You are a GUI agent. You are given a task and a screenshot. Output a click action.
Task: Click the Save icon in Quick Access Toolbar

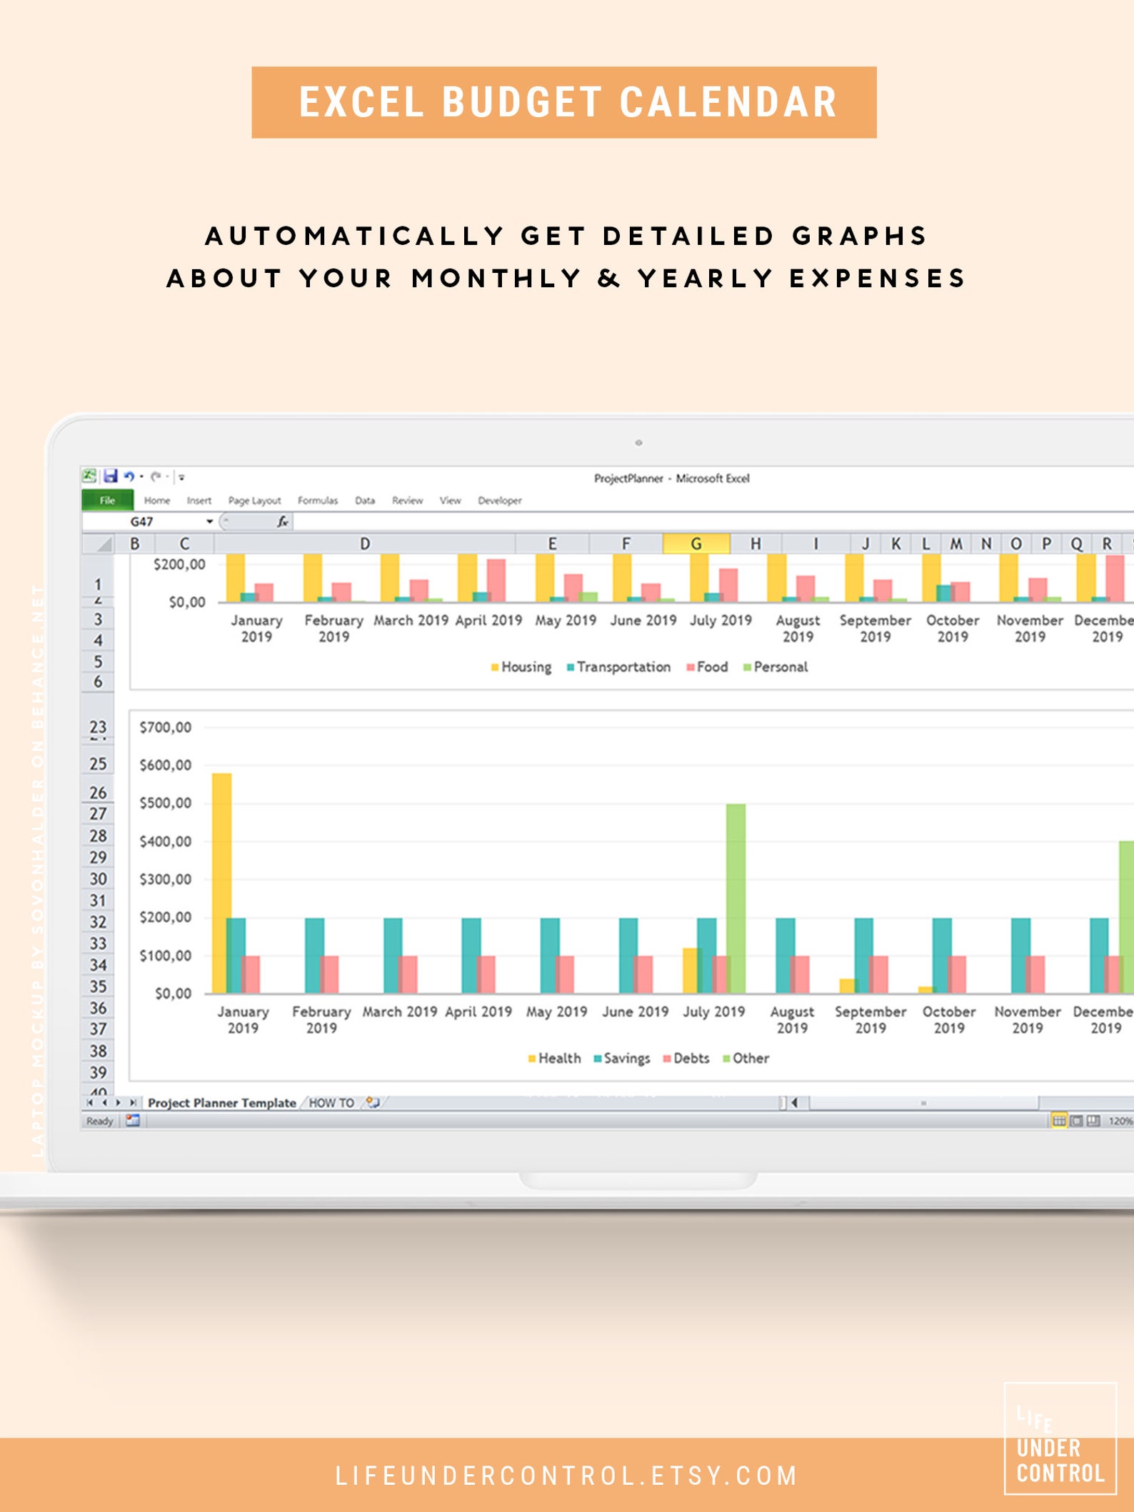111,476
